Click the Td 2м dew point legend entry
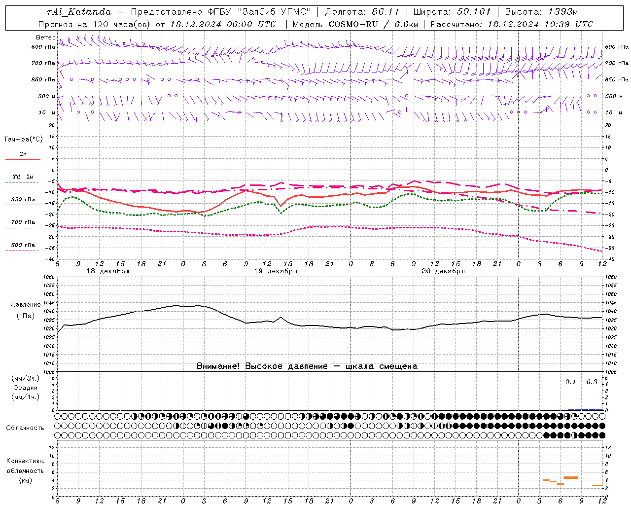The width and height of the screenshot is (631, 505). (23, 177)
